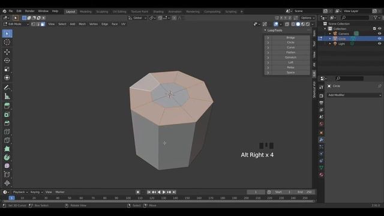Open the Global transform orientation dropdown

point(137,18)
